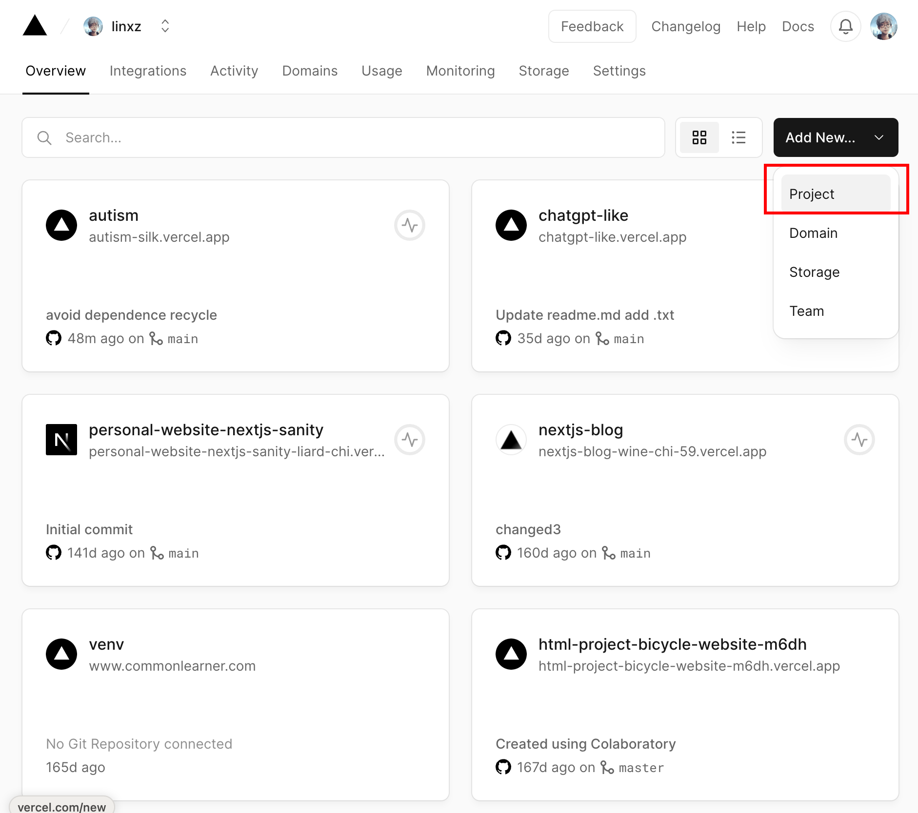Viewport: 918px width, 813px height.
Task: Switch to the Usage tab
Action: [382, 71]
